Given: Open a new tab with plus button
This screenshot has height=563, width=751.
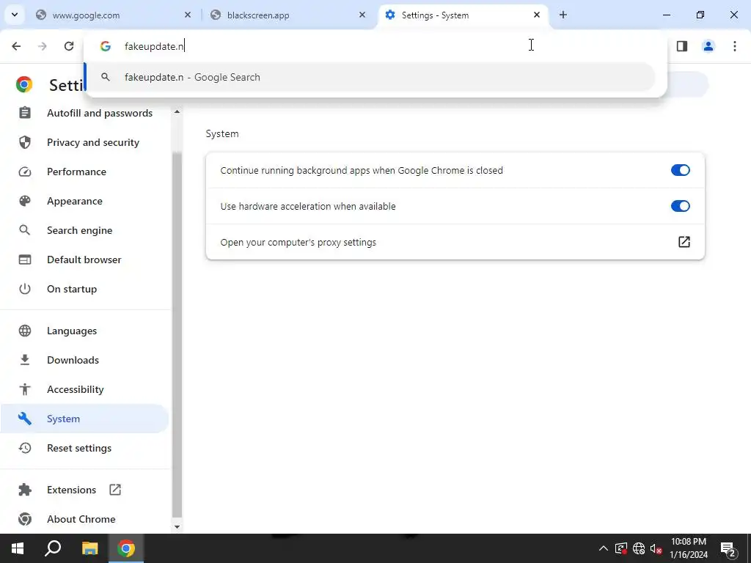Looking at the screenshot, I should point(563,15).
